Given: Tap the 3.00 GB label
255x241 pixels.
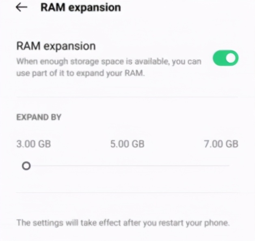Looking at the screenshot, I should point(34,144).
